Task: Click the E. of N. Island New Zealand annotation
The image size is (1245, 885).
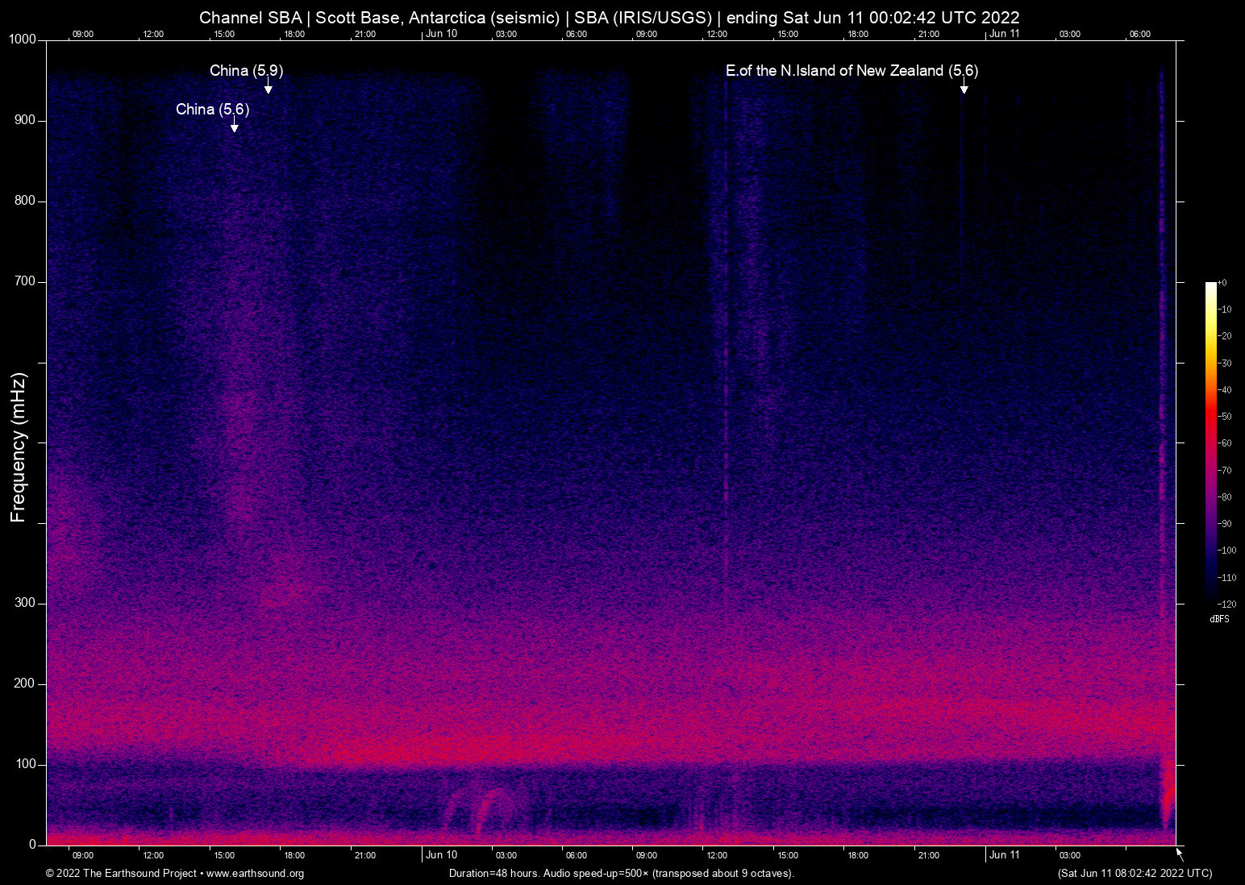Action: pyautogui.click(x=852, y=71)
